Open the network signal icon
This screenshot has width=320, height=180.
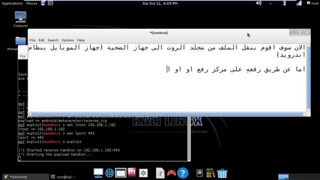299,3
